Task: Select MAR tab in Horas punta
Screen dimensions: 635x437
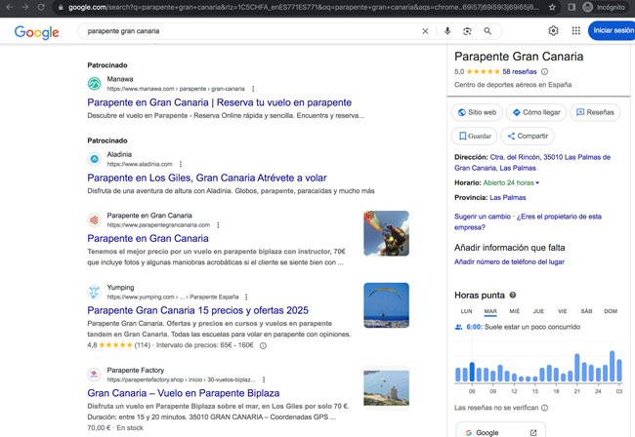Action: click(490, 311)
